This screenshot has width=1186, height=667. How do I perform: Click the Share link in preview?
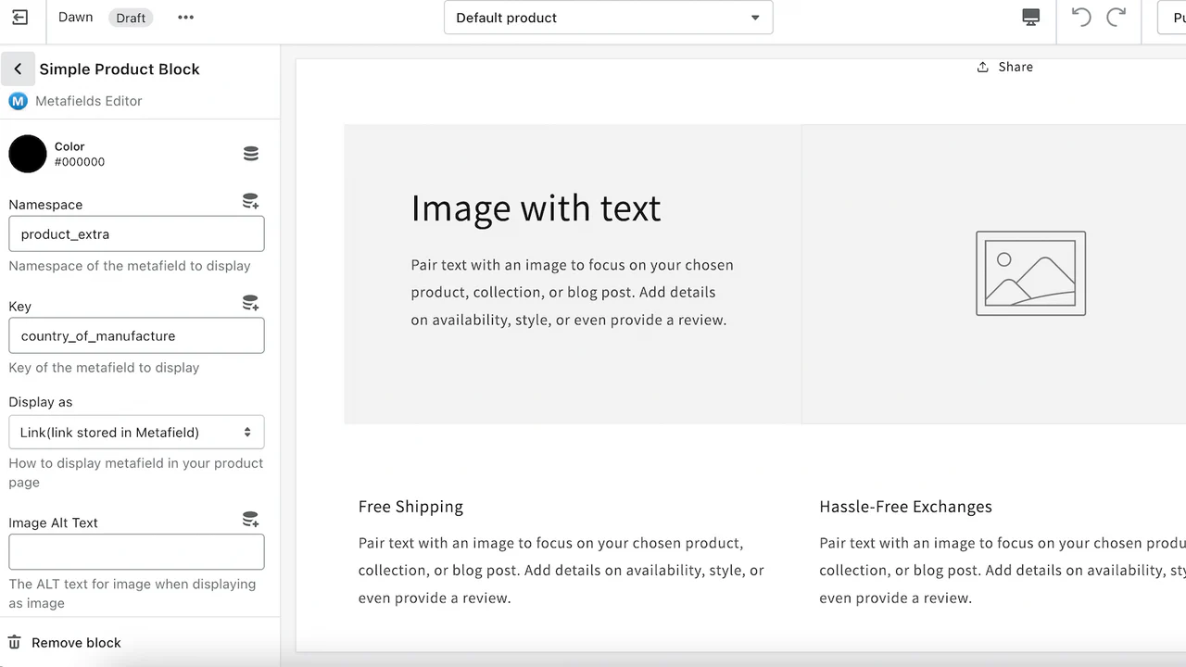pos(1005,67)
